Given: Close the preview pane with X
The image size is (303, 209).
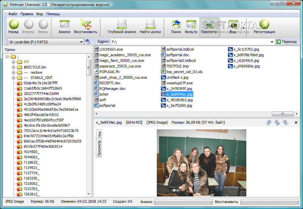Looking at the screenshot, I should point(296,122).
